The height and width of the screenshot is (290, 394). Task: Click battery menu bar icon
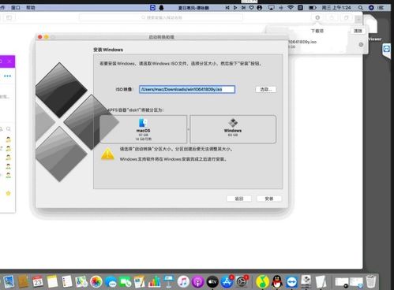313,8
